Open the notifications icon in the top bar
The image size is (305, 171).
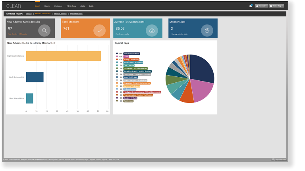pos(251,6)
